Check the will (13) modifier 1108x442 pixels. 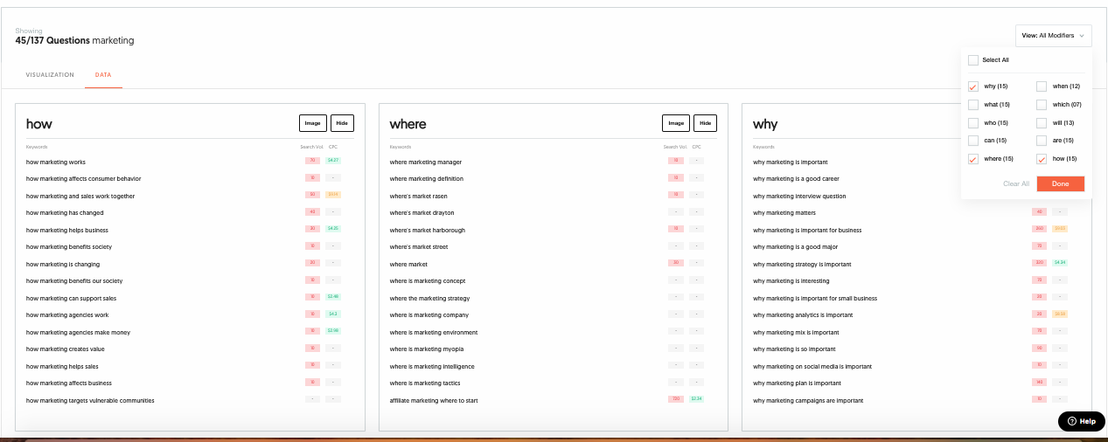(1042, 123)
